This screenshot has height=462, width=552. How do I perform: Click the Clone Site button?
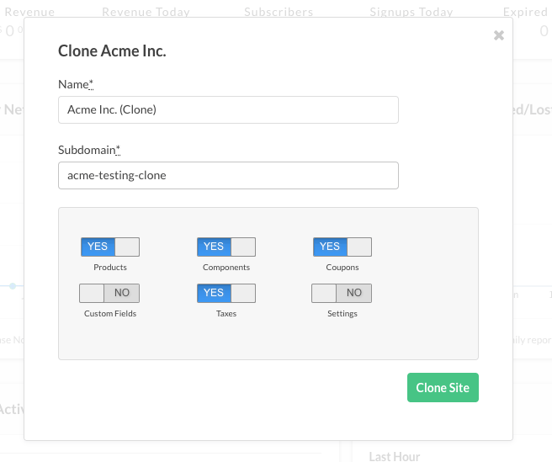pyautogui.click(x=443, y=388)
